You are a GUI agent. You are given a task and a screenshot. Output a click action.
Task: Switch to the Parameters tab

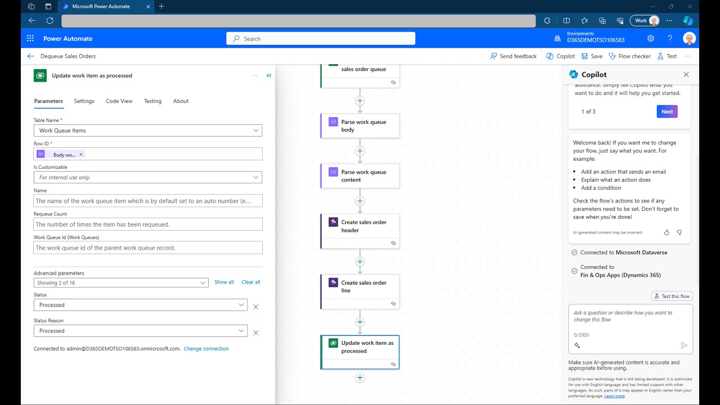click(x=48, y=101)
